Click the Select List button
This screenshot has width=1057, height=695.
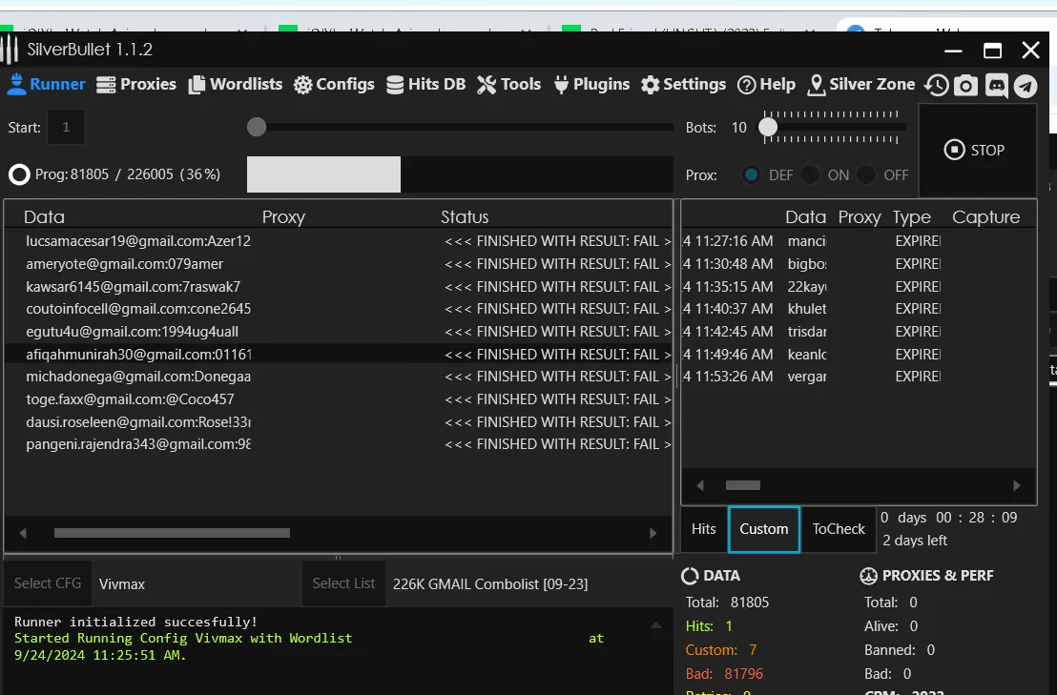coord(343,583)
